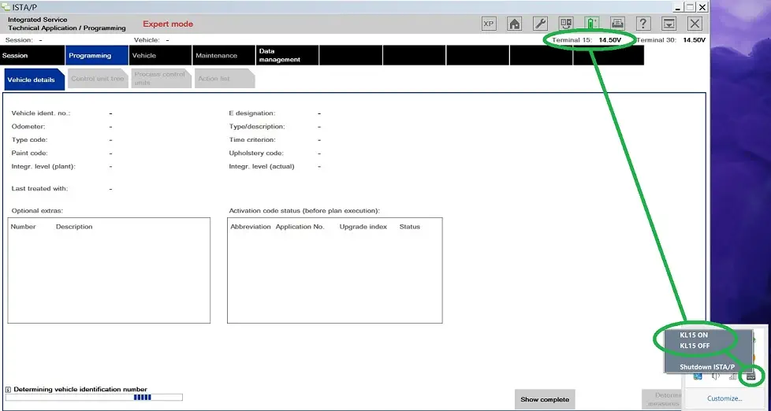Viewport: 771px width, 411px height.
Task: Select KL15 OFF in tray menu
Action: pyautogui.click(x=694, y=345)
